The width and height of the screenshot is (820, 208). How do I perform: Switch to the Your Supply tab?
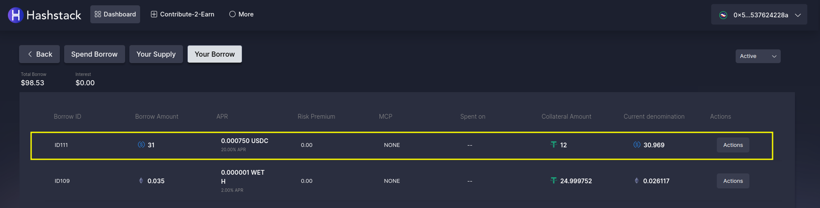pos(156,54)
